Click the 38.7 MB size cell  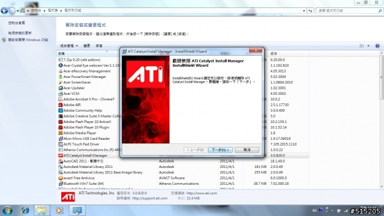coord(260,184)
